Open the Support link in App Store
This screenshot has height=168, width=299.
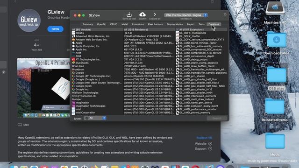[203, 149]
